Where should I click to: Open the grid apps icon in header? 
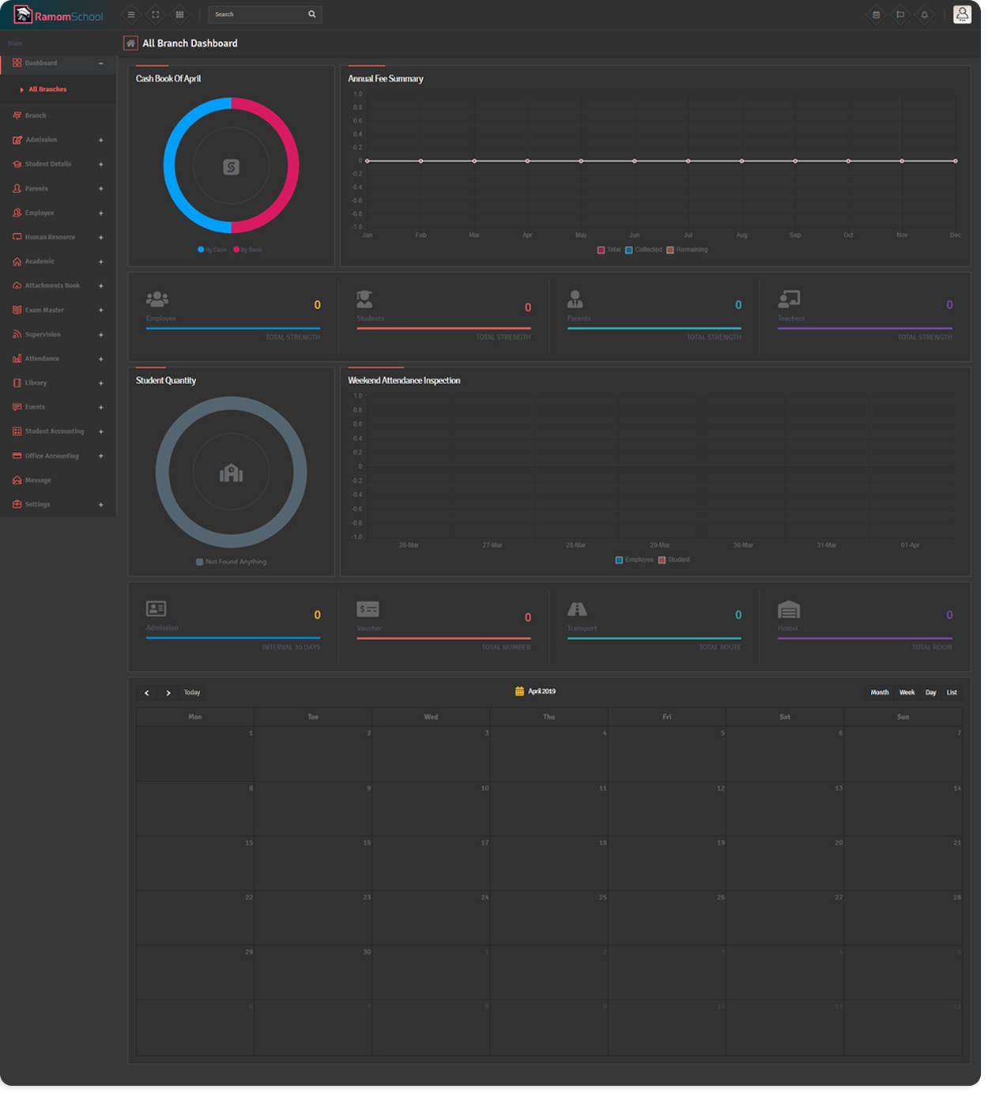tap(180, 14)
